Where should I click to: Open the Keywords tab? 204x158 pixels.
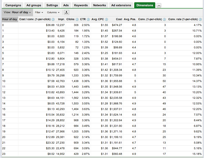click(x=81, y=5)
